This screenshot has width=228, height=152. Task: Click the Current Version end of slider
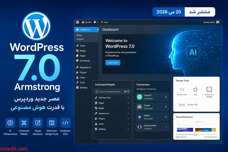(x=211, y=137)
